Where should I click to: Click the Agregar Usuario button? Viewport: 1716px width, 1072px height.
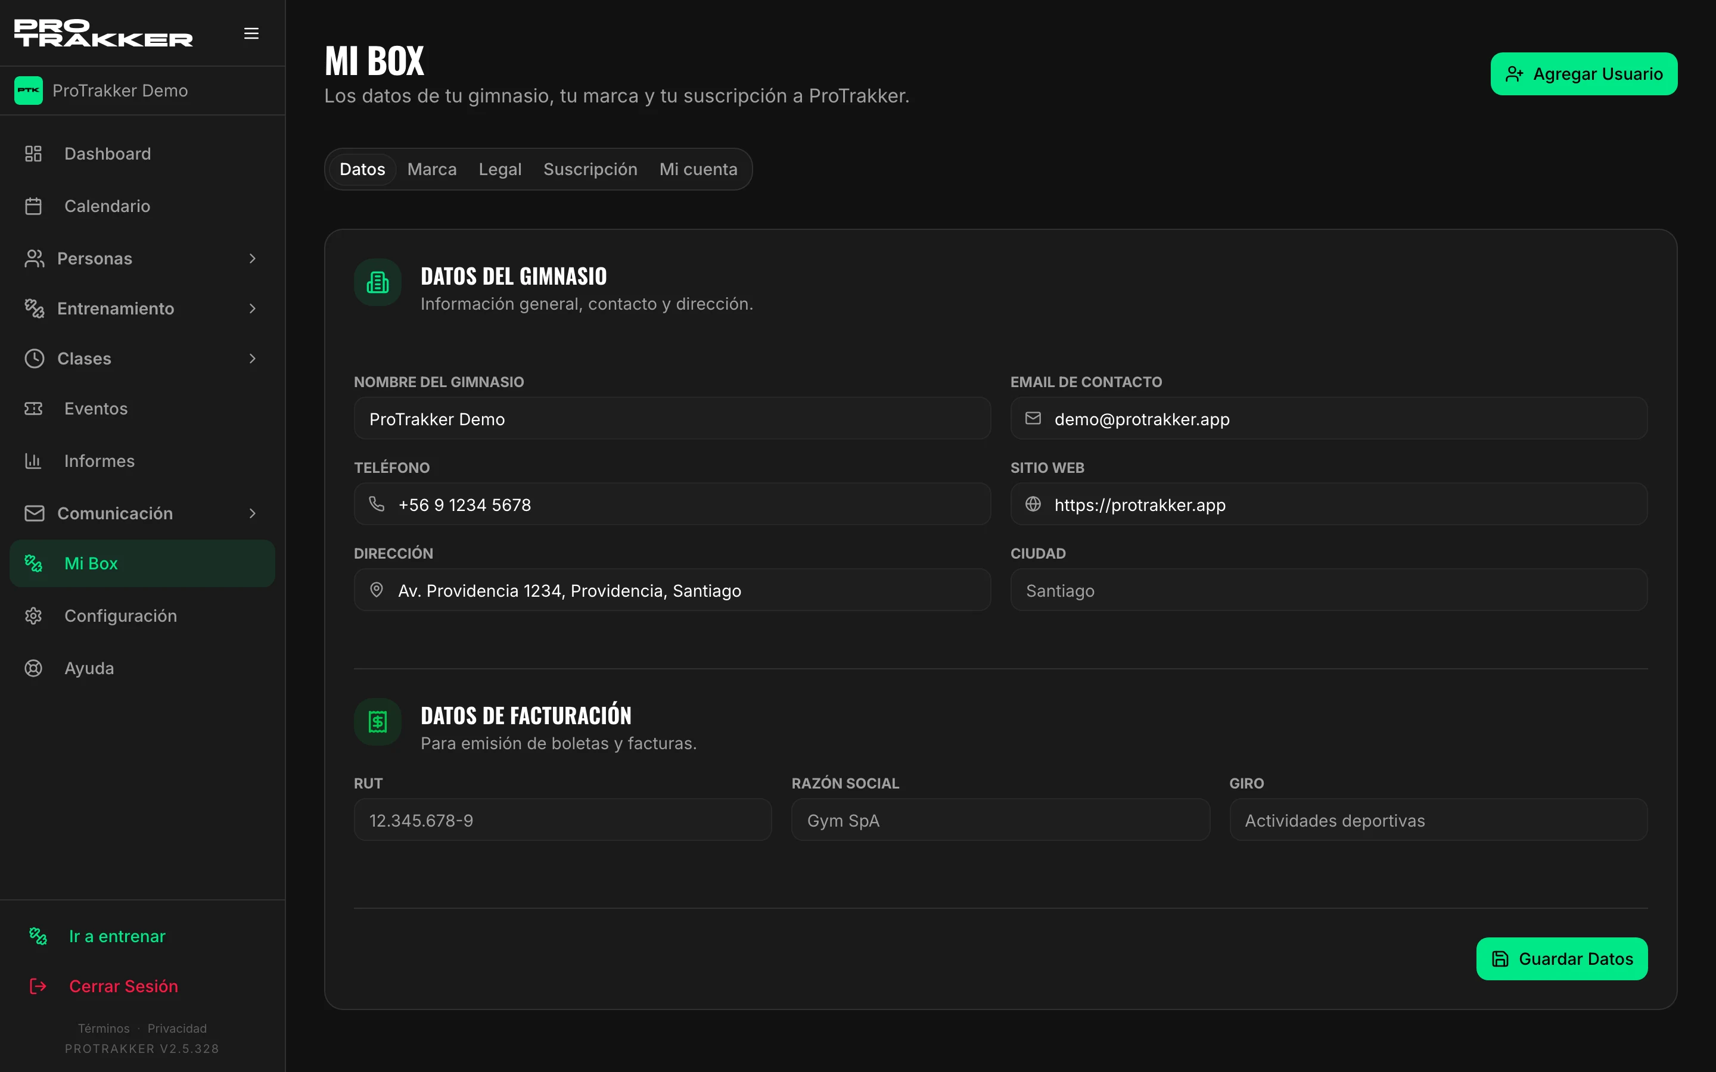pos(1583,74)
